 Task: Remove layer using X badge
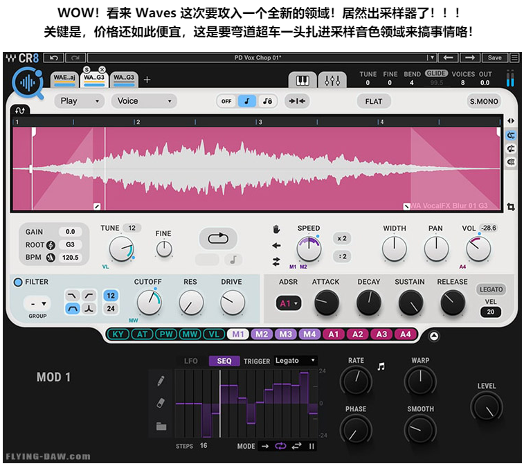(x=102, y=69)
